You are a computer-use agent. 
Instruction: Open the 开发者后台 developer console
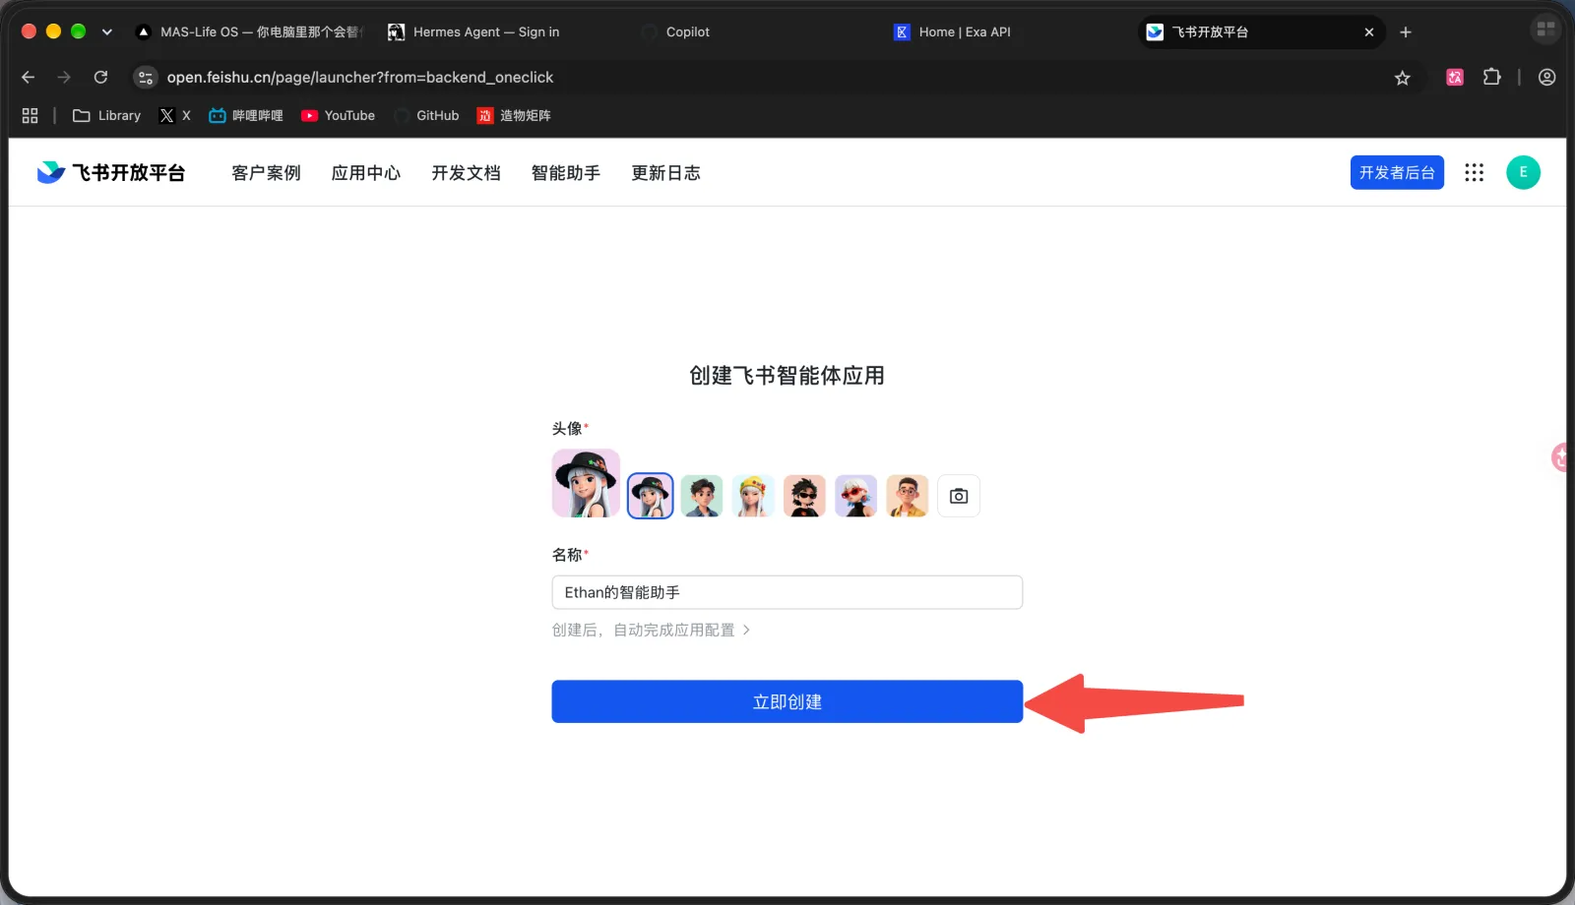tap(1397, 172)
